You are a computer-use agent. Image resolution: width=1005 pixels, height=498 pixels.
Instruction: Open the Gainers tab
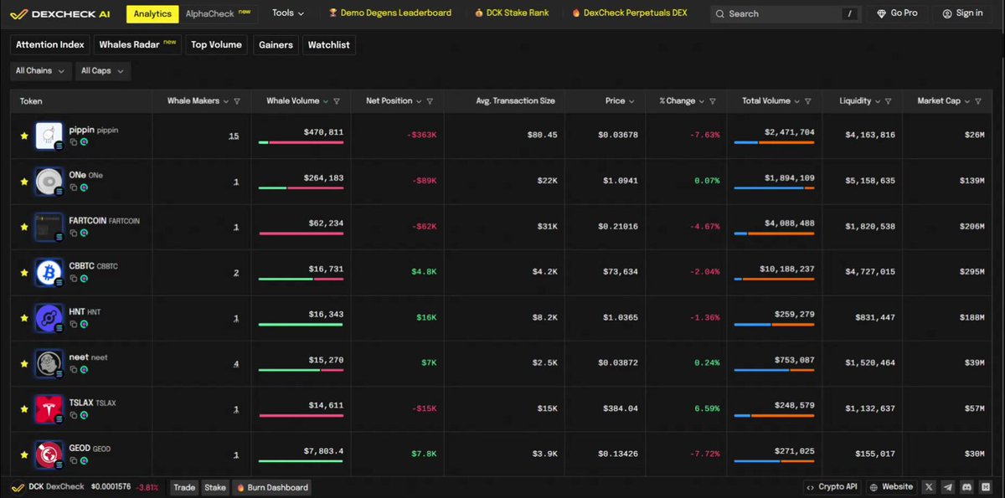click(276, 44)
